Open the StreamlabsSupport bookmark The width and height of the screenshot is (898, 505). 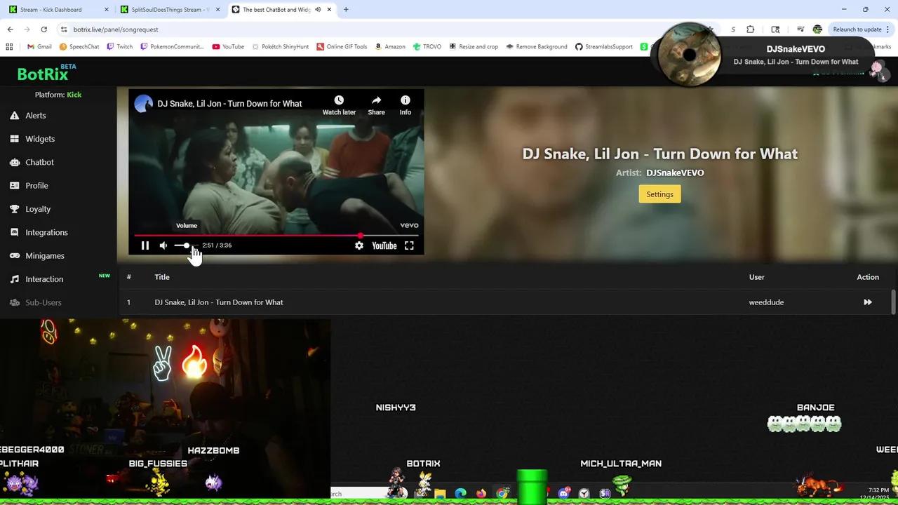pos(604,47)
